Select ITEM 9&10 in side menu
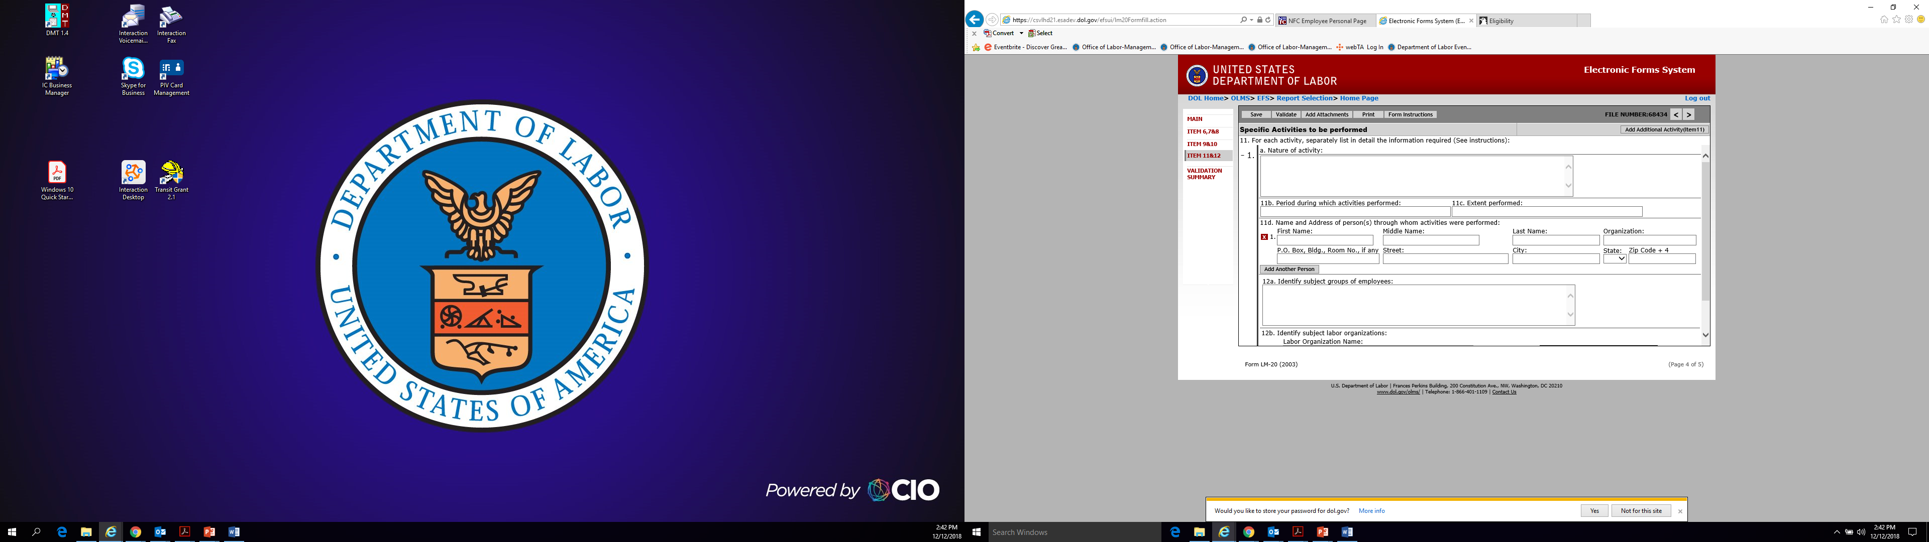 [1202, 144]
